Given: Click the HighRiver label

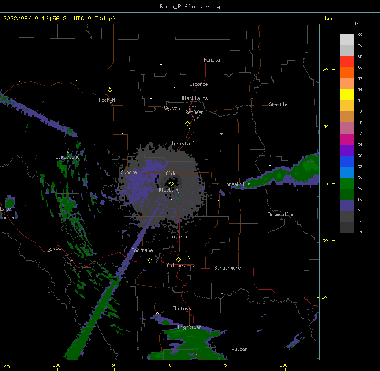Looking at the screenshot, I should pyautogui.click(x=190, y=327).
